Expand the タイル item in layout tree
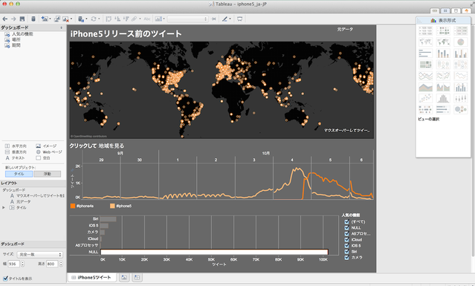Image resolution: width=475 pixels, height=286 pixels. click(4, 207)
